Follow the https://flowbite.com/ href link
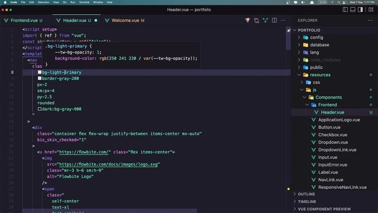The width and height of the screenshot is (378, 213). click(x=84, y=152)
